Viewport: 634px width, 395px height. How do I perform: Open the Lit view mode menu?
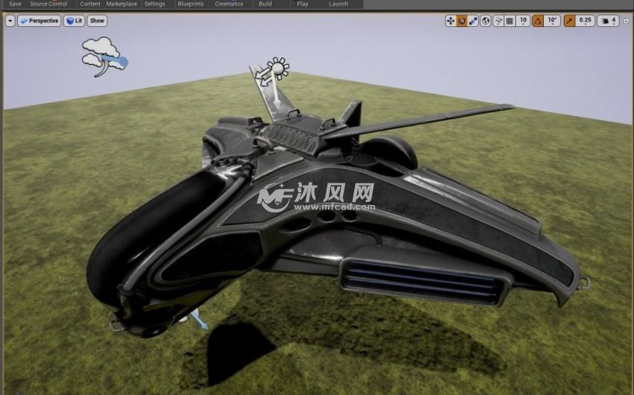pos(75,21)
